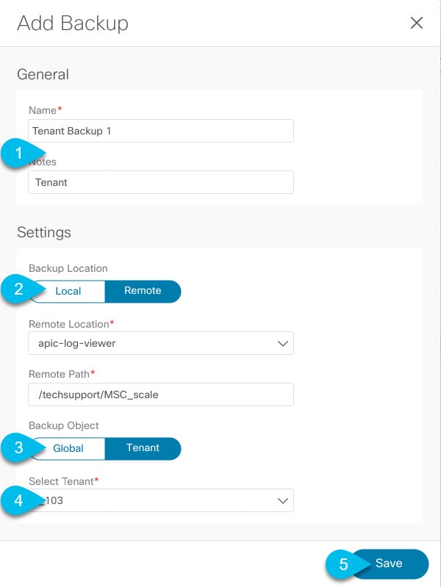Click the General section heading
441x587 pixels.
point(43,74)
